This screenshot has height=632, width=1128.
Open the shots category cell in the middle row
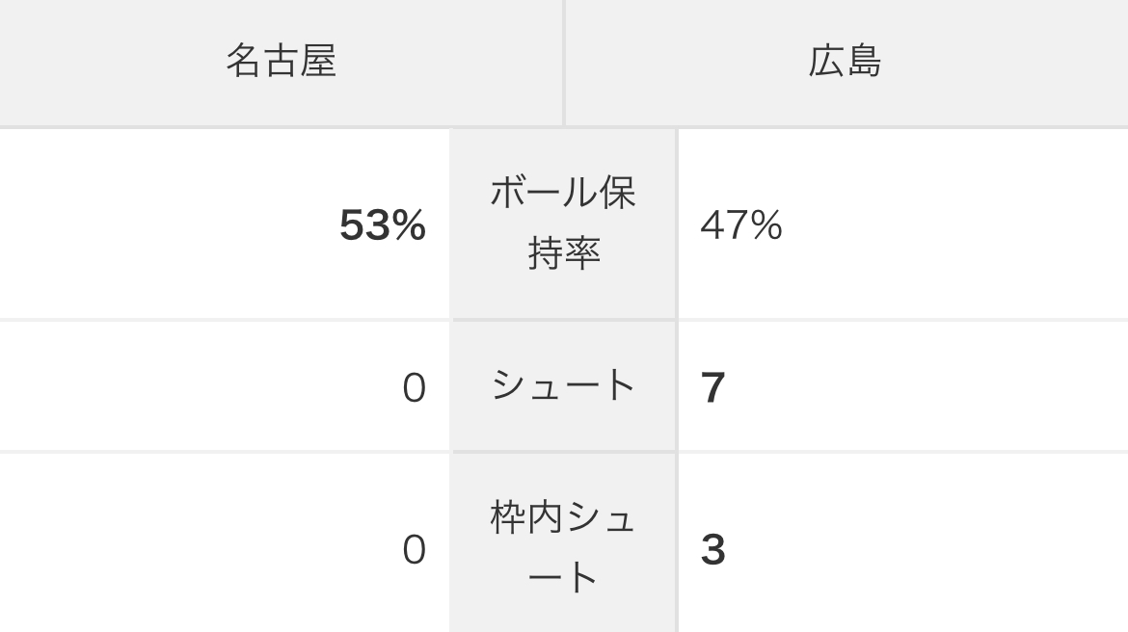coord(563,386)
